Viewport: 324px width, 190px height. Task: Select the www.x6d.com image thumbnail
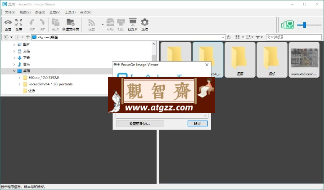[x=304, y=60]
